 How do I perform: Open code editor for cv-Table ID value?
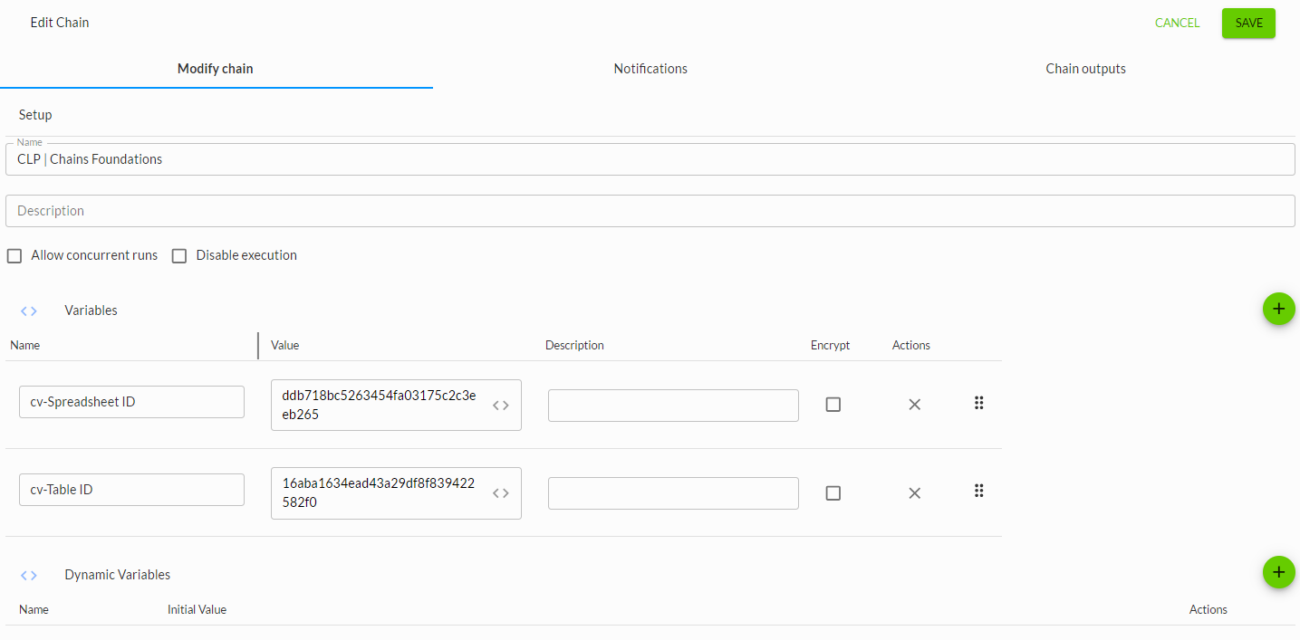pos(501,493)
